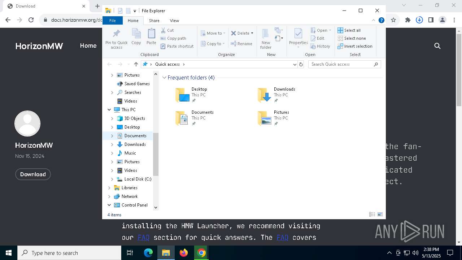Click Select none in ribbon
Screen dimensions: 462x260
352,38
